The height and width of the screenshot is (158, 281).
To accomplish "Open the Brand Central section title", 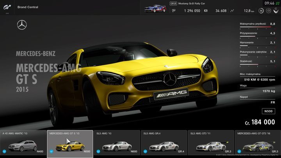I will (28, 7).
